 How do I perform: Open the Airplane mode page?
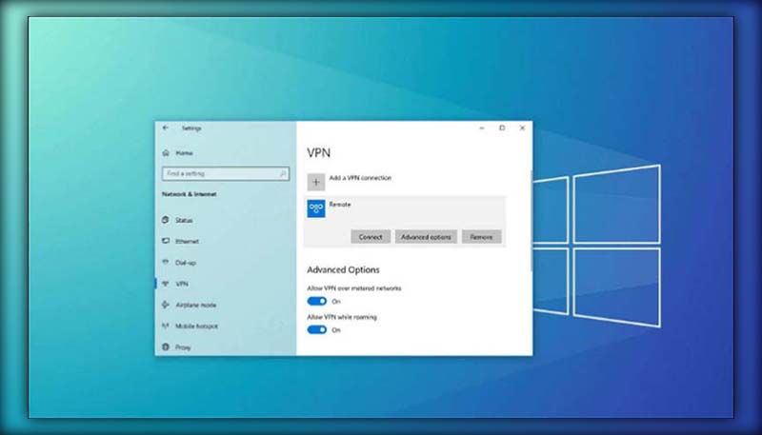point(196,305)
